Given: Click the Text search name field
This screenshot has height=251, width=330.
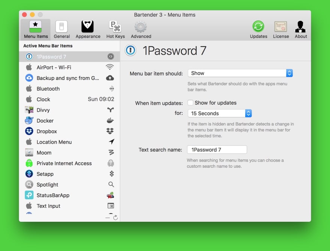Looking at the screenshot, I should pyautogui.click(x=217, y=150).
